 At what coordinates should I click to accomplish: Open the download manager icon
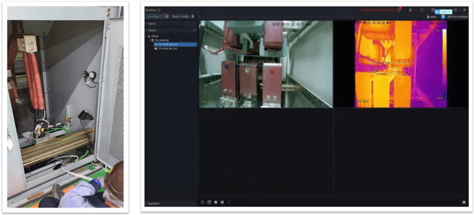[x=410, y=10]
